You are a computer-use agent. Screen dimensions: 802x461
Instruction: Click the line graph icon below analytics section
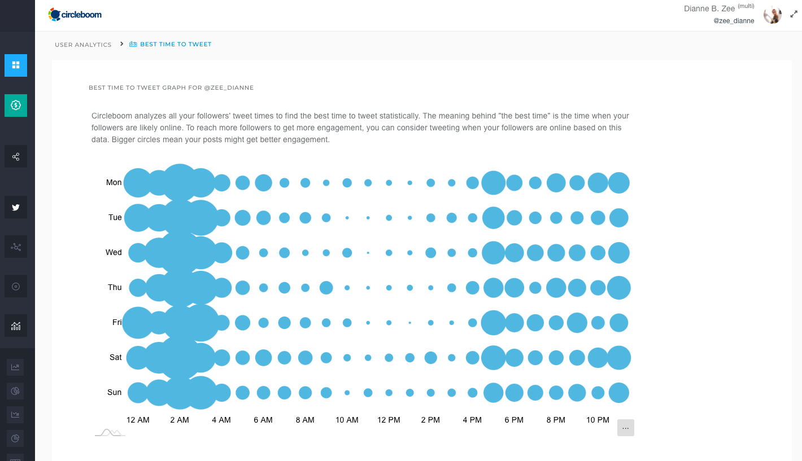click(x=15, y=367)
